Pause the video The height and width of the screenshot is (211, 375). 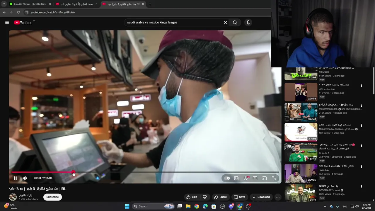pyautogui.click(x=15, y=178)
